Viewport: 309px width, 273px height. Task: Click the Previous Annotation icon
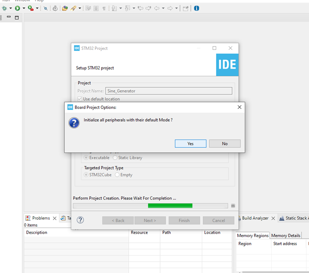coord(127,8)
